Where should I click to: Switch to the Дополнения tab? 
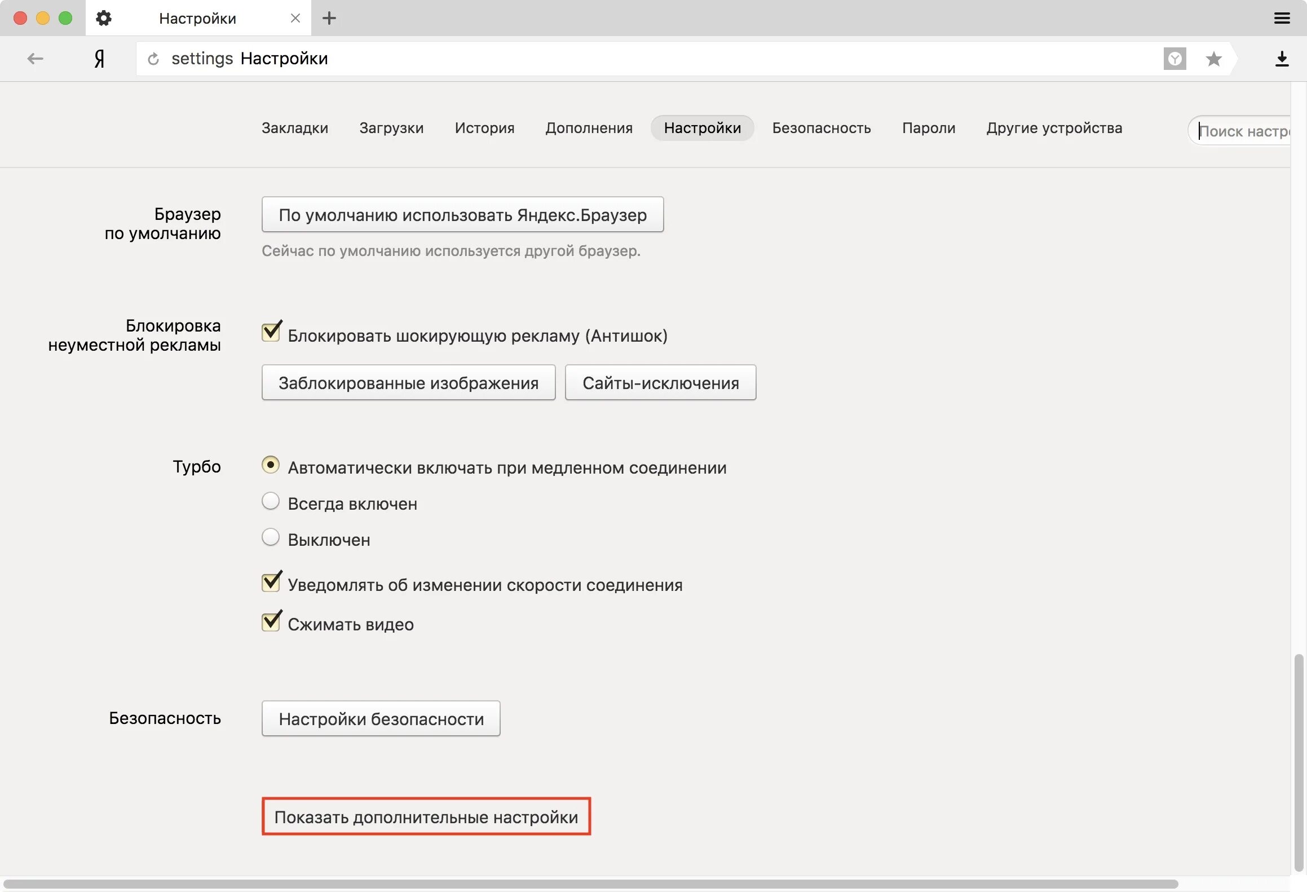click(589, 128)
